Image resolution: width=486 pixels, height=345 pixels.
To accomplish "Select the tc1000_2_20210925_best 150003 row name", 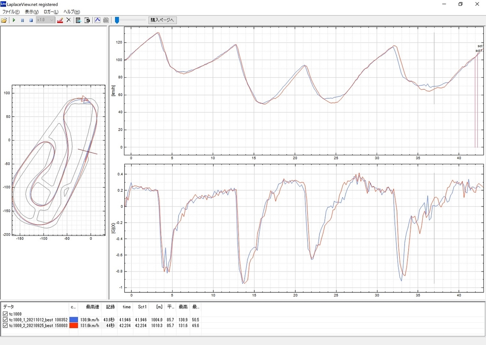I will [38, 325].
